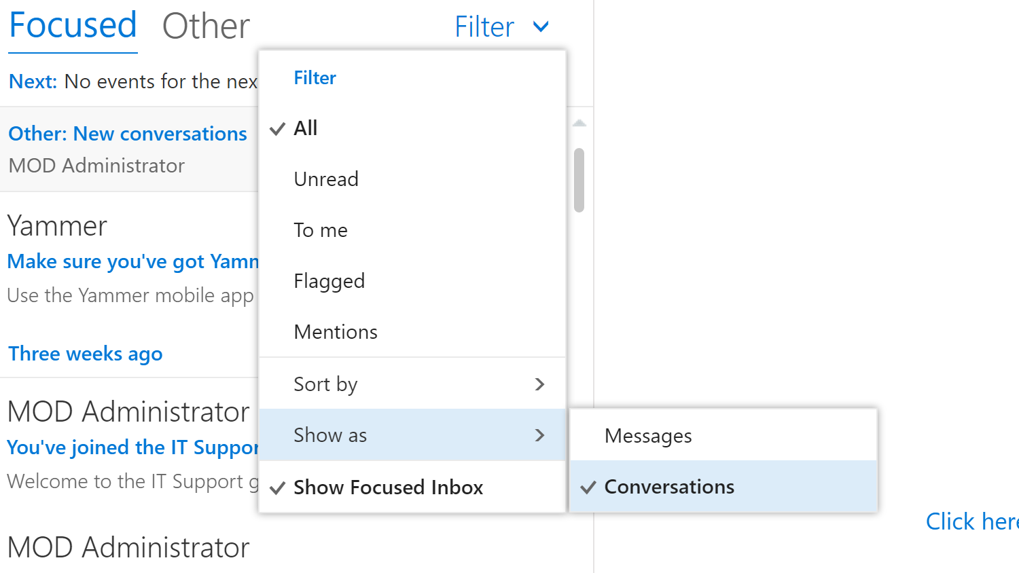Switch to the Other inbox tab
The width and height of the screenshot is (1019, 573).
[206, 26]
